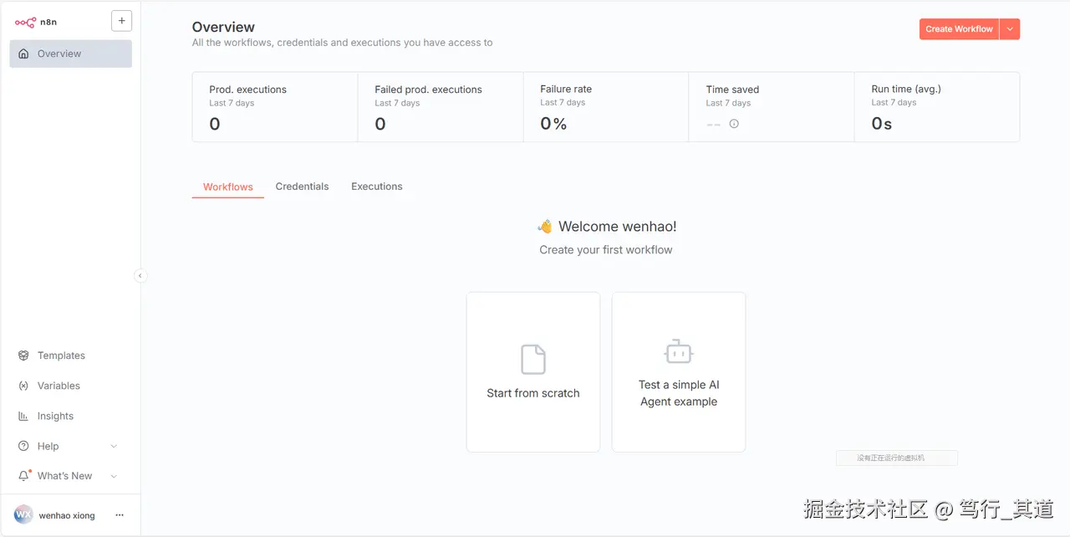The height and width of the screenshot is (537, 1070).
Task: Open the Create Workflow dropdown arrow
Action: [1010, 29]
